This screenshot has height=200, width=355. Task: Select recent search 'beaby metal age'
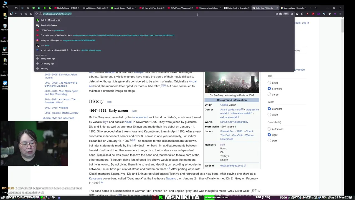tap(164, 59)
